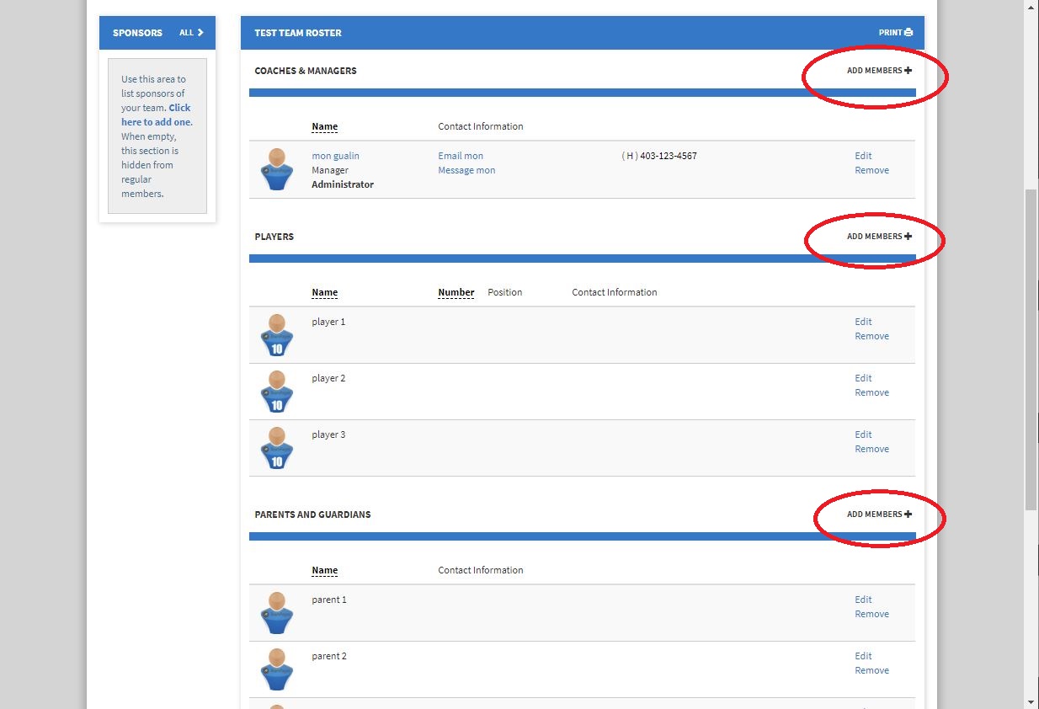Edit parent 2 entry
Image resolution: width=1039 pixels, height=709 pixels.
point(863,656)
